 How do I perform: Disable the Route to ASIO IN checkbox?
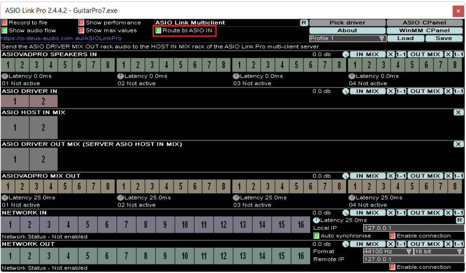[158, 30]
